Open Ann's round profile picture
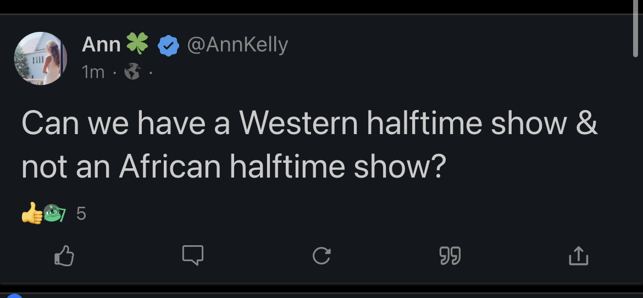 41,58
